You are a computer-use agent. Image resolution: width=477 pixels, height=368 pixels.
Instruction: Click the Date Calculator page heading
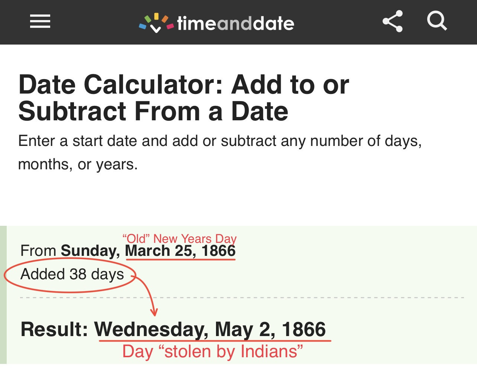click(184, 98)
